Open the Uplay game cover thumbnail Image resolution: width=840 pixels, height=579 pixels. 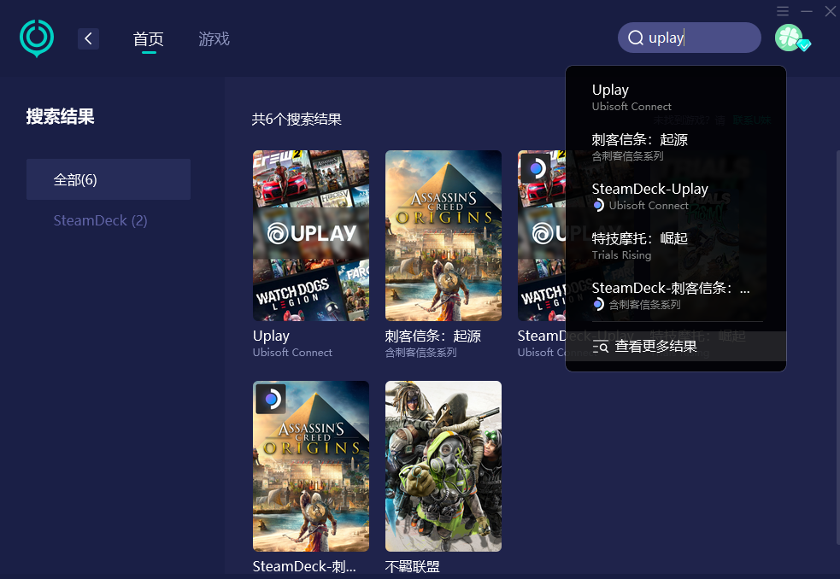(311, 236)
